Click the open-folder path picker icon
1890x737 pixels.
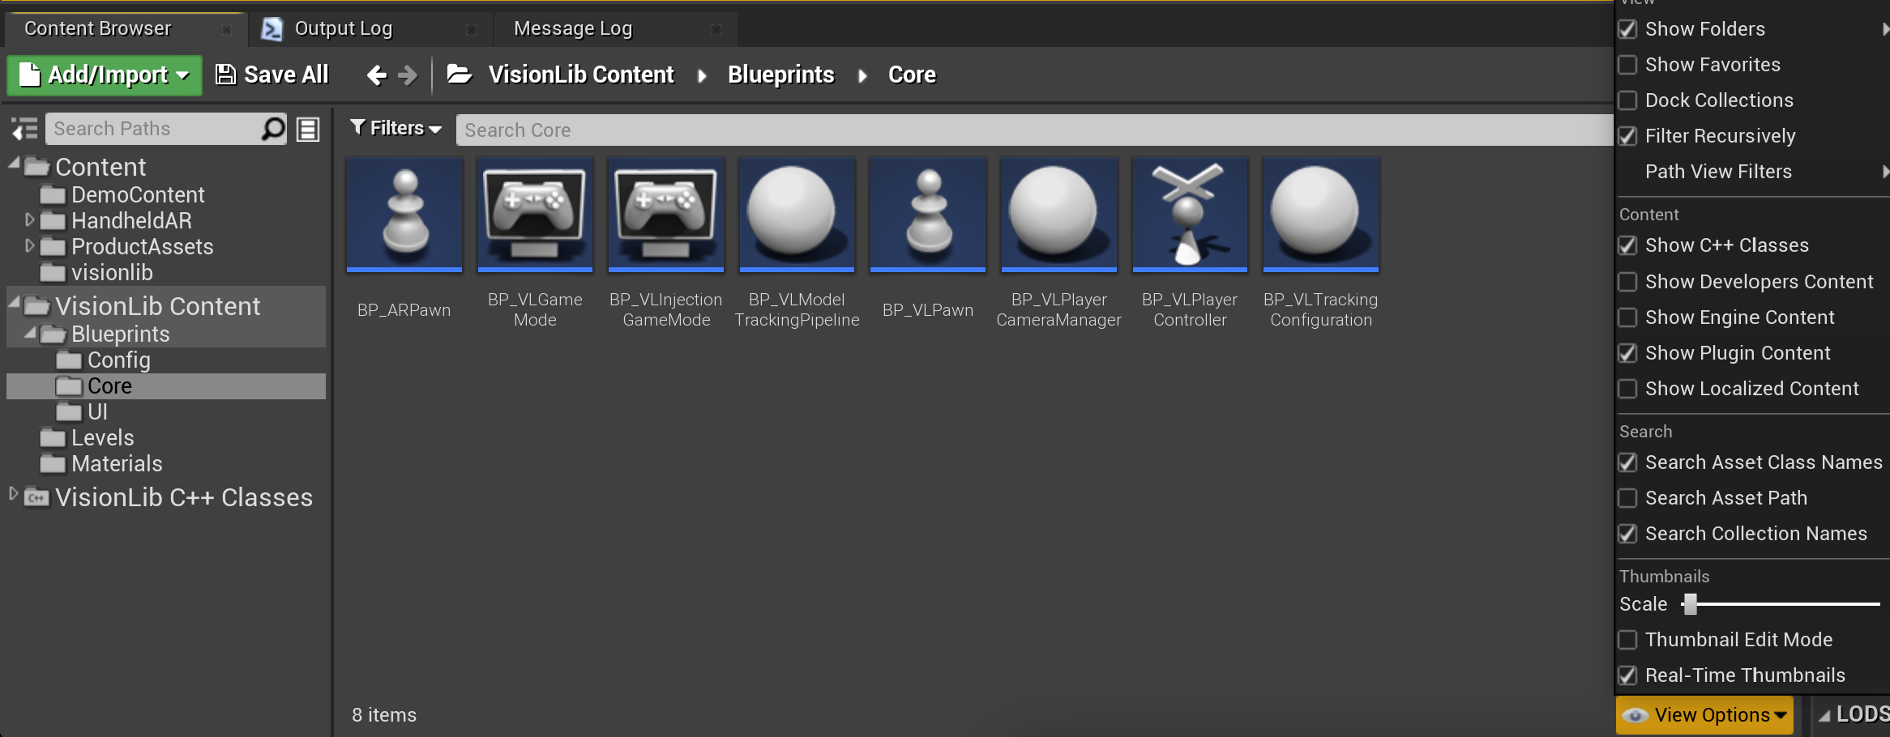(460, 75)
